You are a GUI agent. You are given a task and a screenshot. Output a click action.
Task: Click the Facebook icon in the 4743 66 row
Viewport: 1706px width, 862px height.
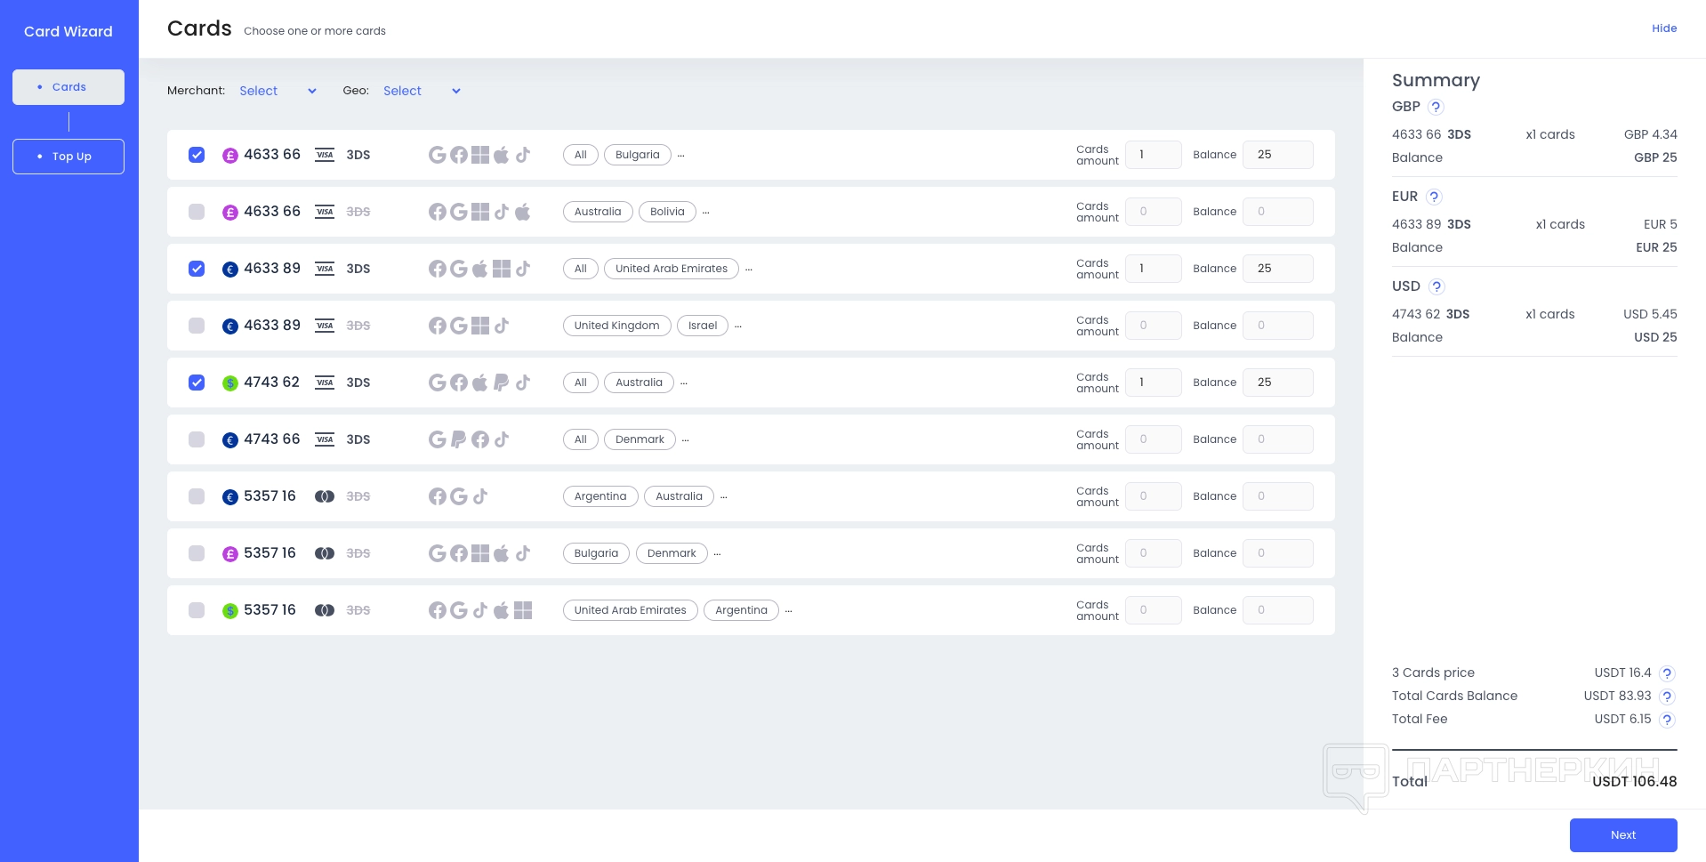480,439
